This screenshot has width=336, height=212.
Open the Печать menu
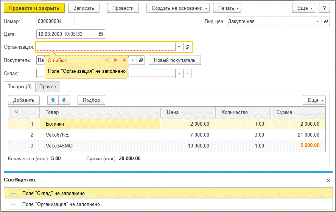pos(227,8)
